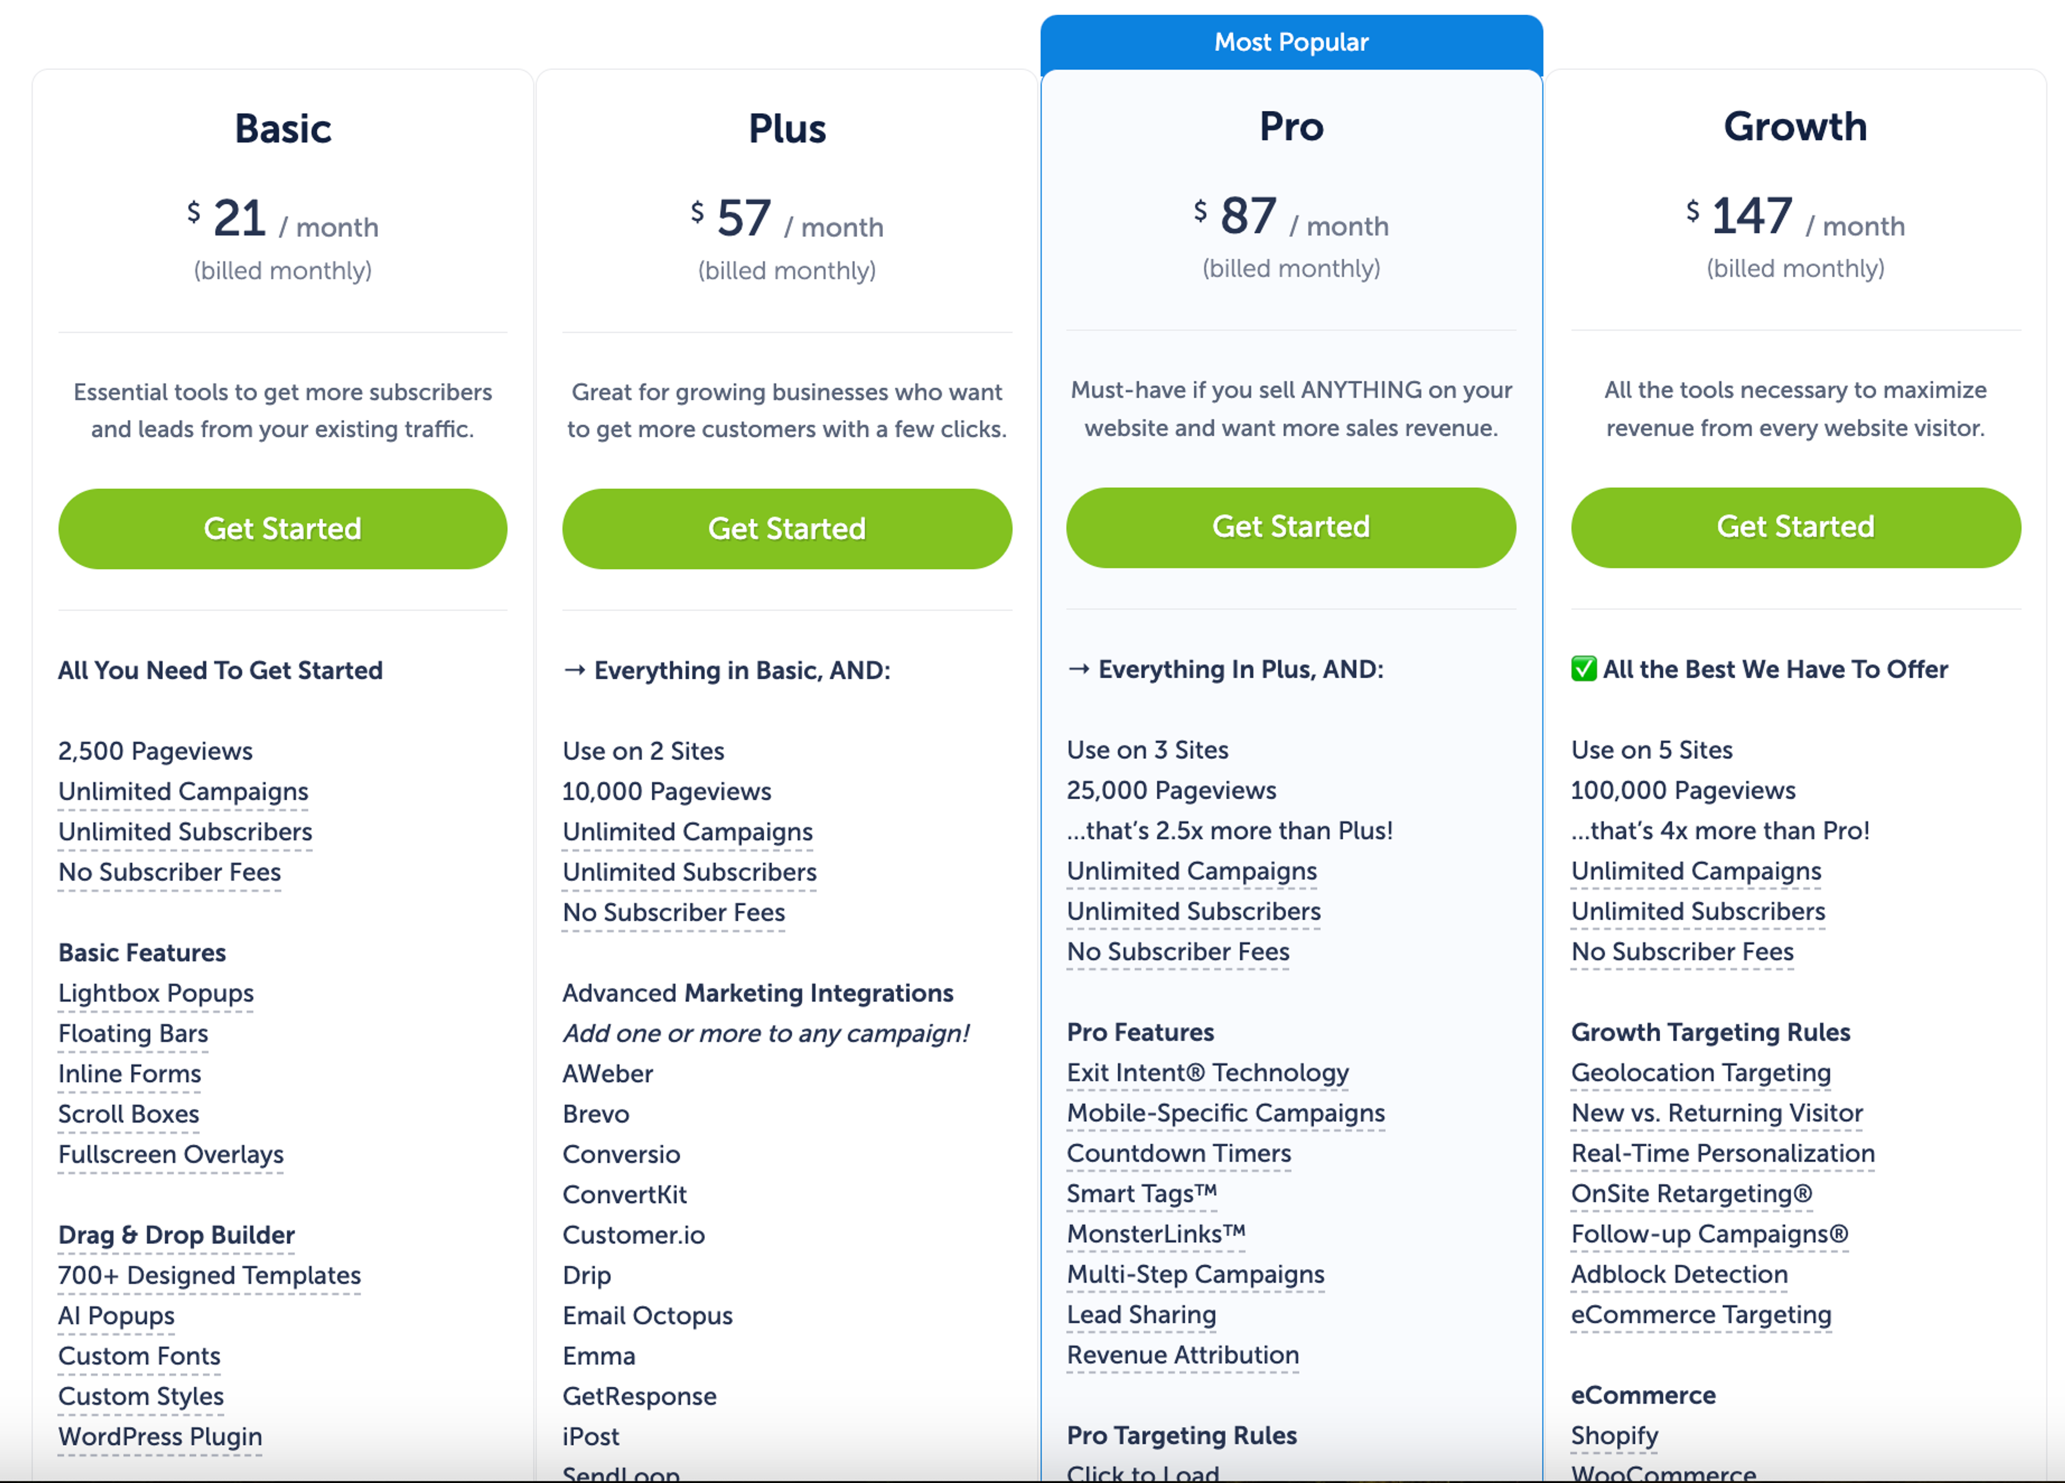Click the Floating Bars feature link
This screenshot has height=1483, width=2065.
(x=133, y=1033)
